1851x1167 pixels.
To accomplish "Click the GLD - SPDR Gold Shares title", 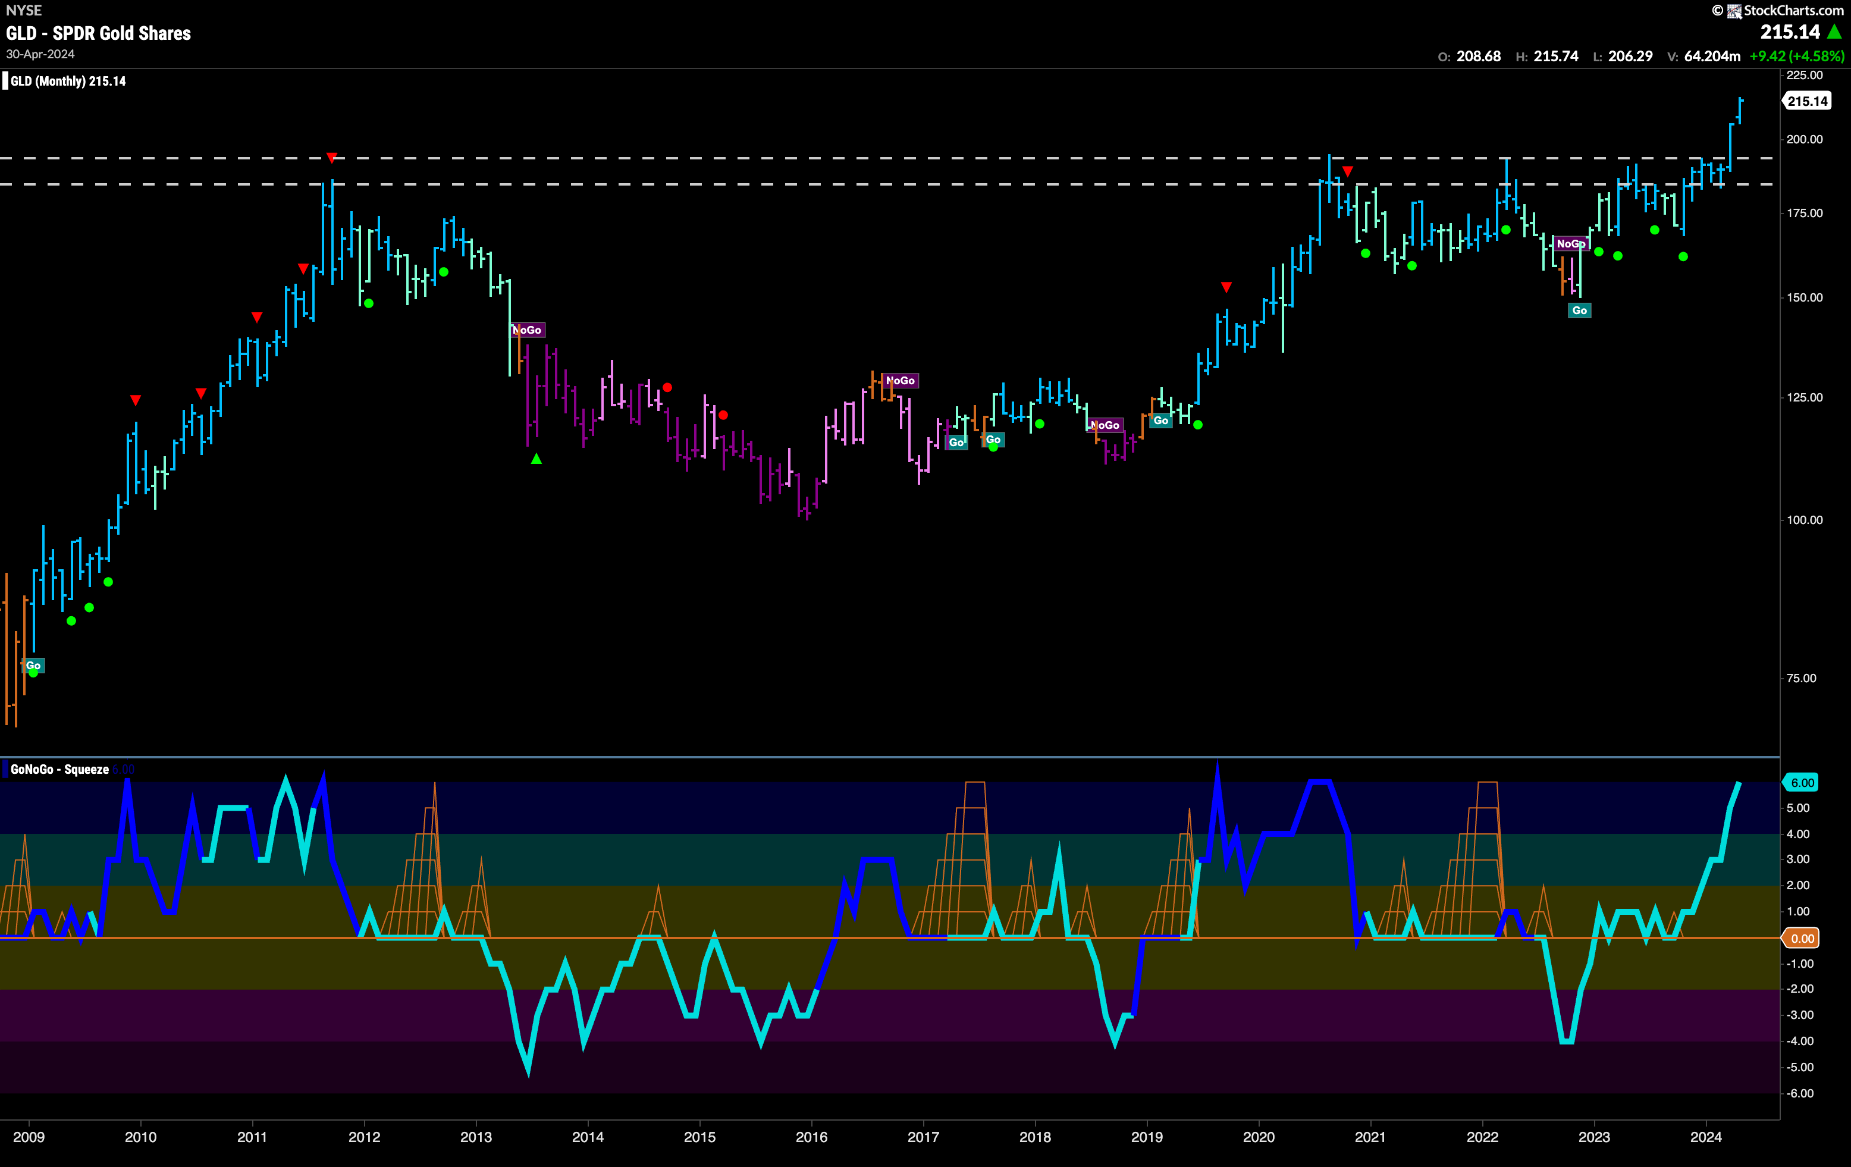I will 98,33.
